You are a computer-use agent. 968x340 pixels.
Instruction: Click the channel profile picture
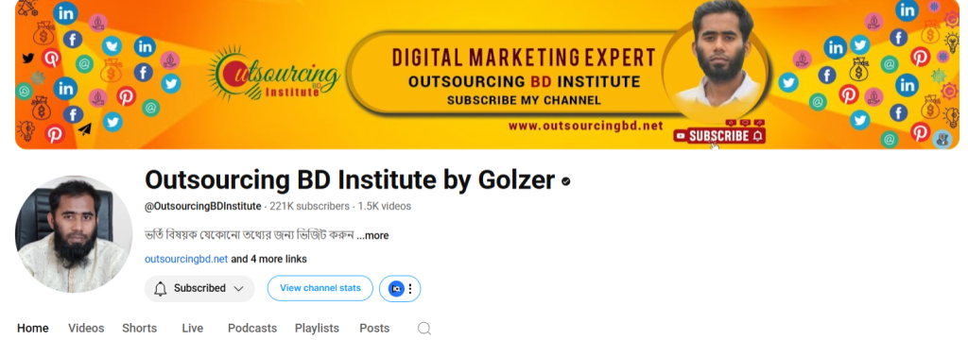74,234
